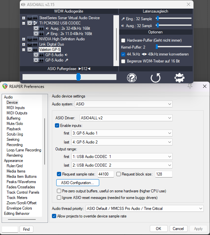Open the Recording preferences page
This screenshot has height=235, width=210.
(15, 145)
